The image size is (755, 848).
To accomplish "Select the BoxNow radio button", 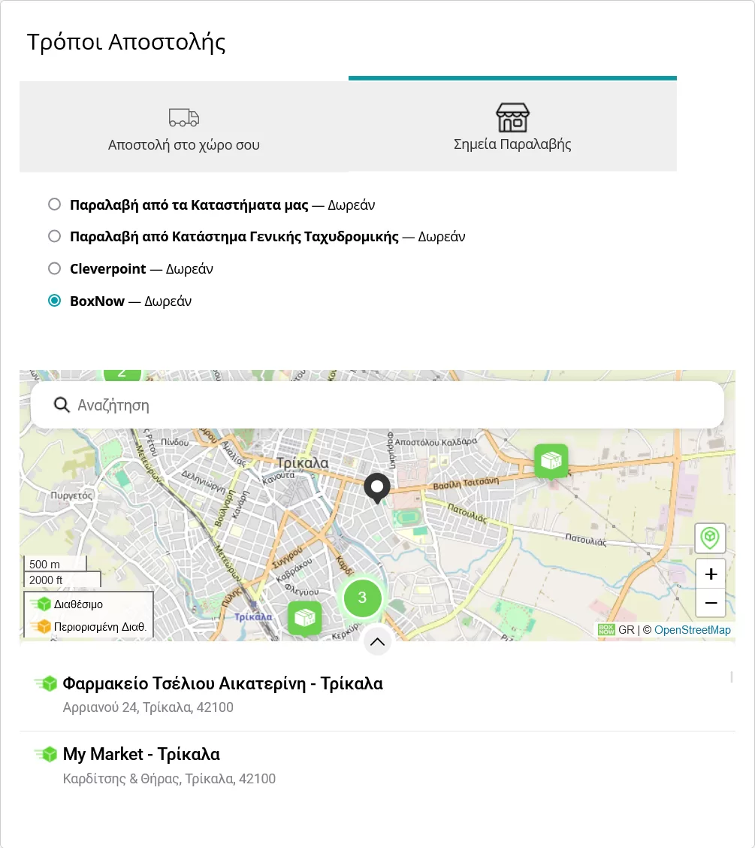I will point(54,301).
